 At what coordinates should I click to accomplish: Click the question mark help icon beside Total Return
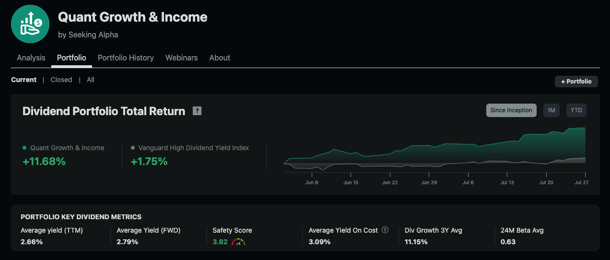pos(197,111)
